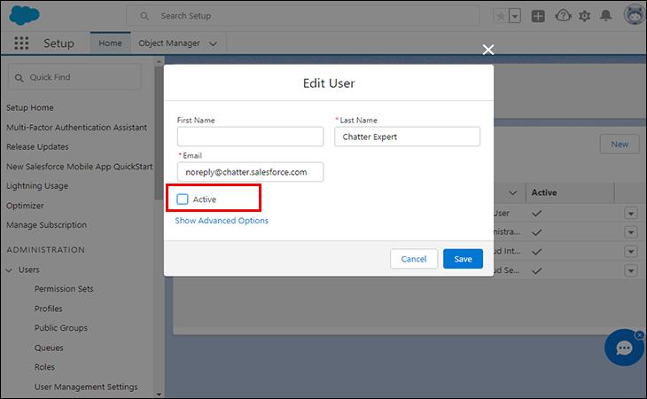Open Permission Sets in sidebar
Viewport: 647px width, 399px height.
pos(64,289)
